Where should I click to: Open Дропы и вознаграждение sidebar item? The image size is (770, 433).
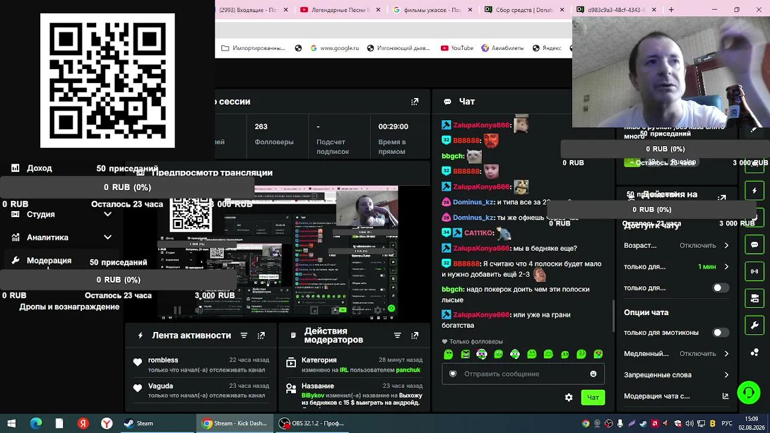pyautogui.click(x=69, y=307)
